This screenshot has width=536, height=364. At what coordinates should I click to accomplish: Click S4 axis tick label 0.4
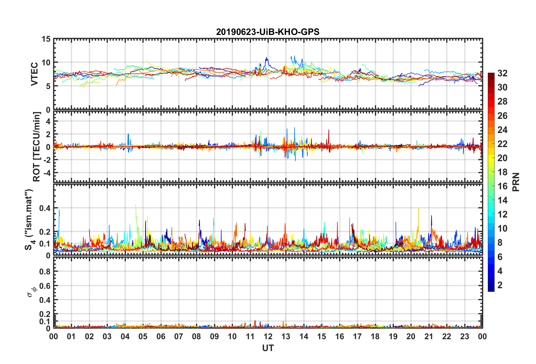pos(45,208)
